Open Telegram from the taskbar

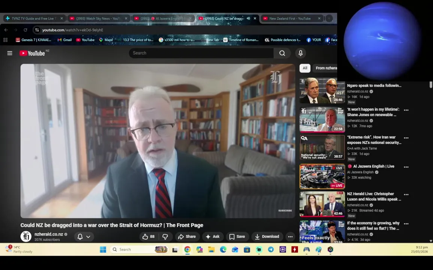271,250
